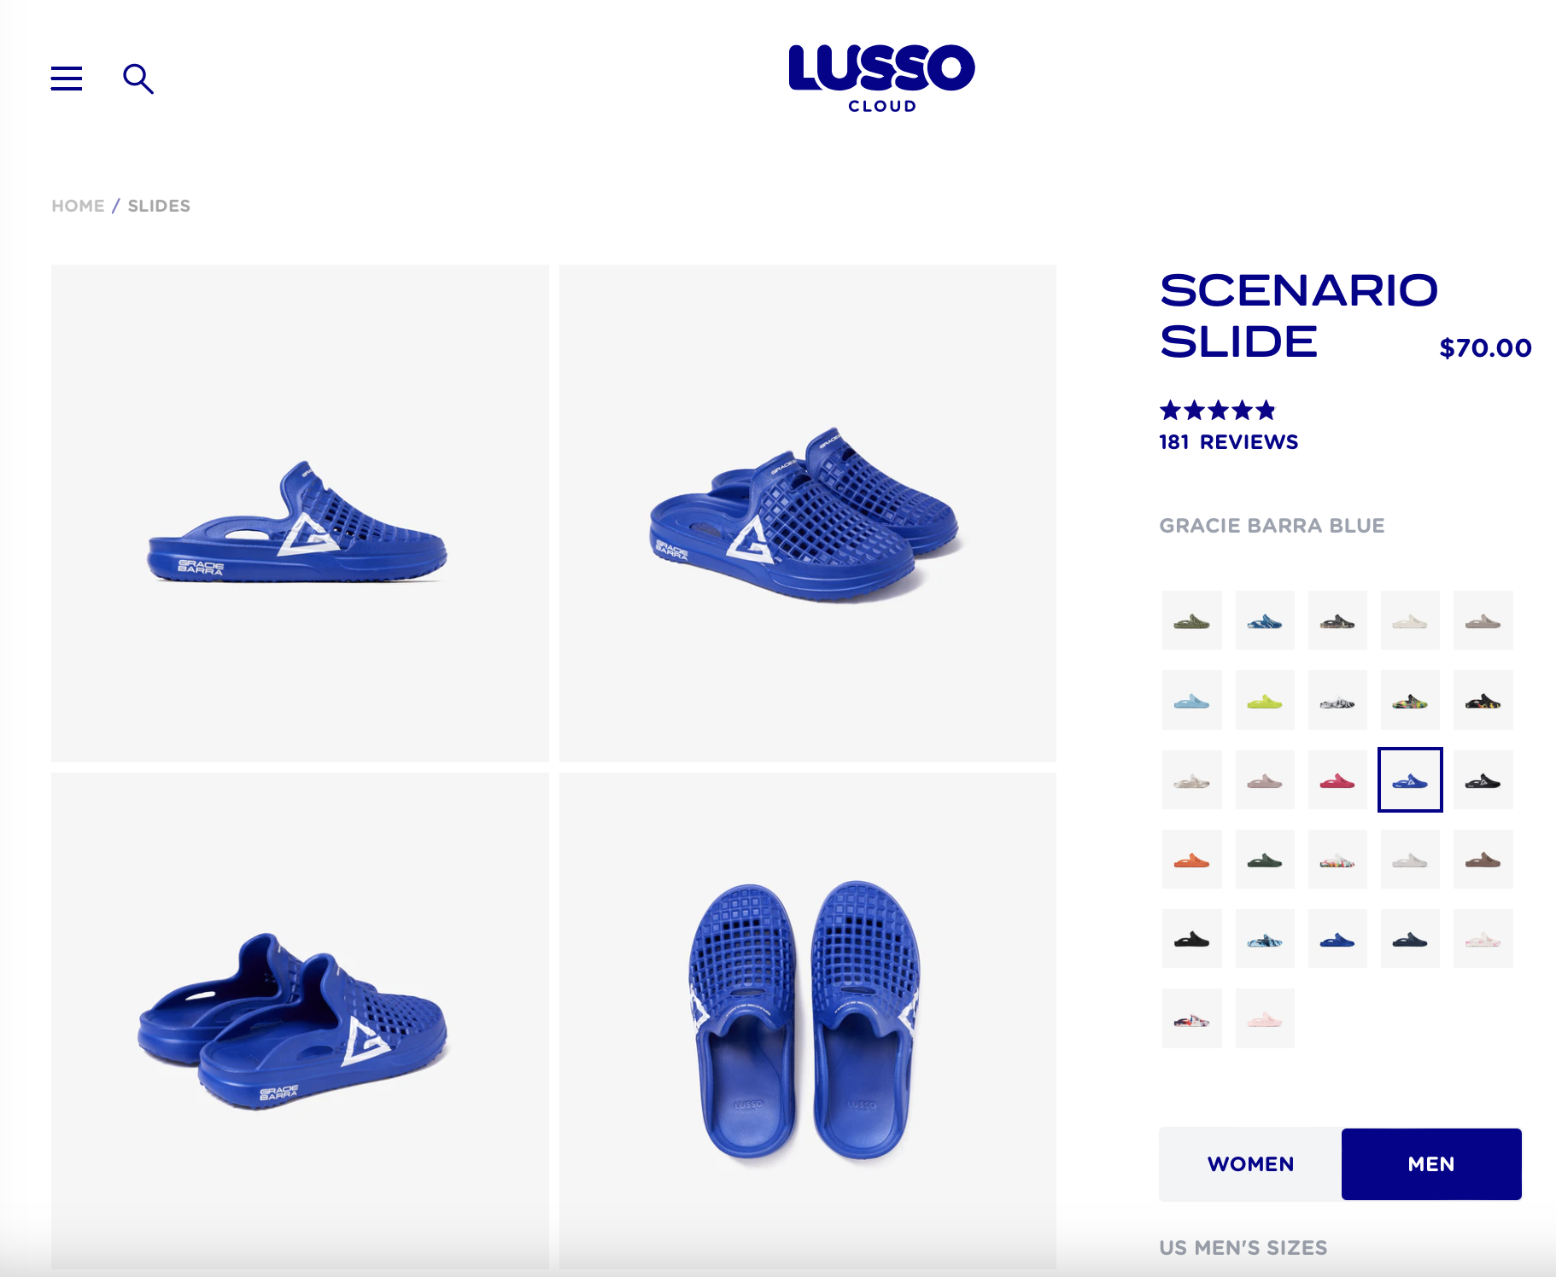Select the olive green slide swatch
Image resolution: width=1556 pixels, height=1277 pixels.
[x=1192, y=621]
